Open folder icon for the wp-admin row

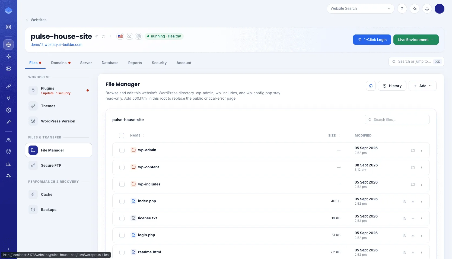413,150
